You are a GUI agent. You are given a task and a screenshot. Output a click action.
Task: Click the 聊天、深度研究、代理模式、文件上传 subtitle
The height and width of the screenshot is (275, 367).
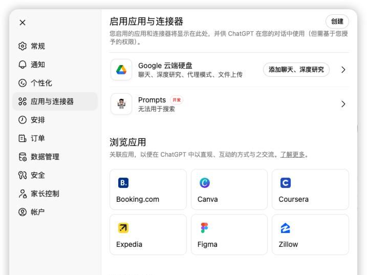[190, 75]
